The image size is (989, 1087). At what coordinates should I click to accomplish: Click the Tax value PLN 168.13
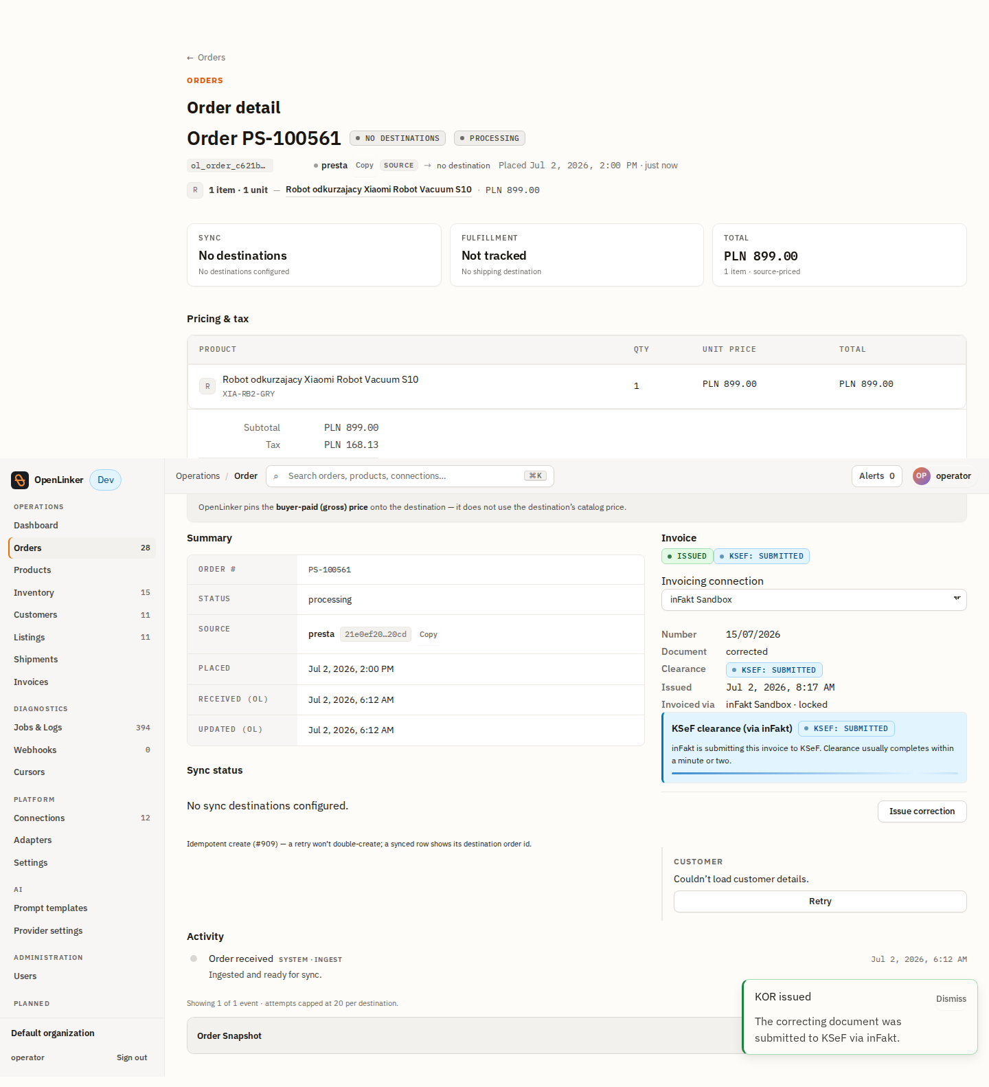click(351, 445)
